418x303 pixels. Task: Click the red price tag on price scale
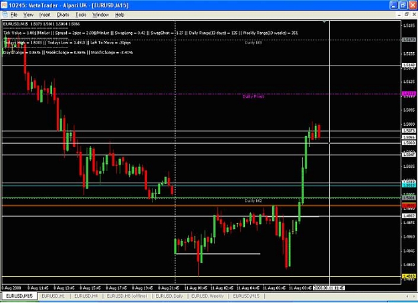(x=409, y=205)
